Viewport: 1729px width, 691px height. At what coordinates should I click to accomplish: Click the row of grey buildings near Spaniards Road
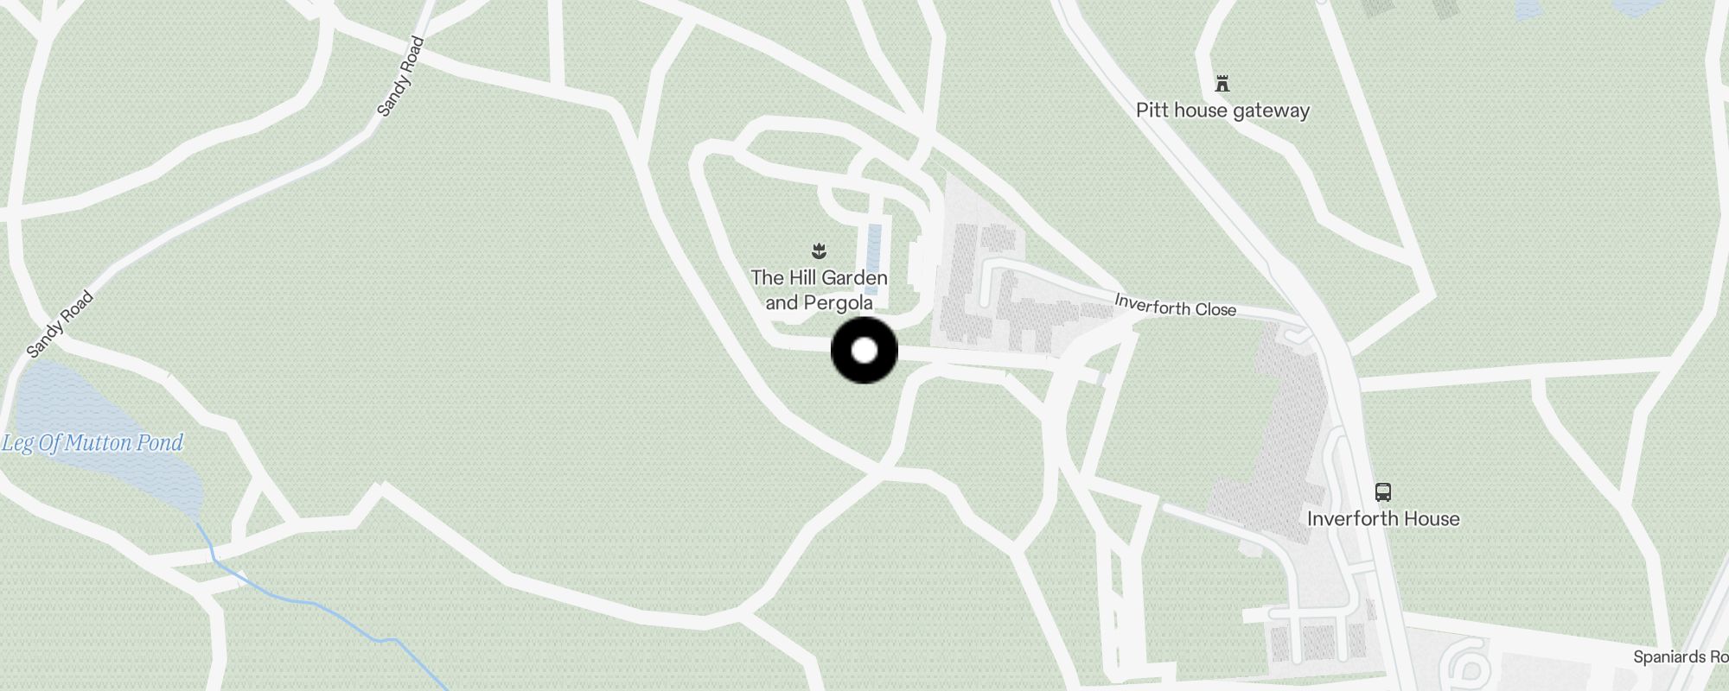1314,643
